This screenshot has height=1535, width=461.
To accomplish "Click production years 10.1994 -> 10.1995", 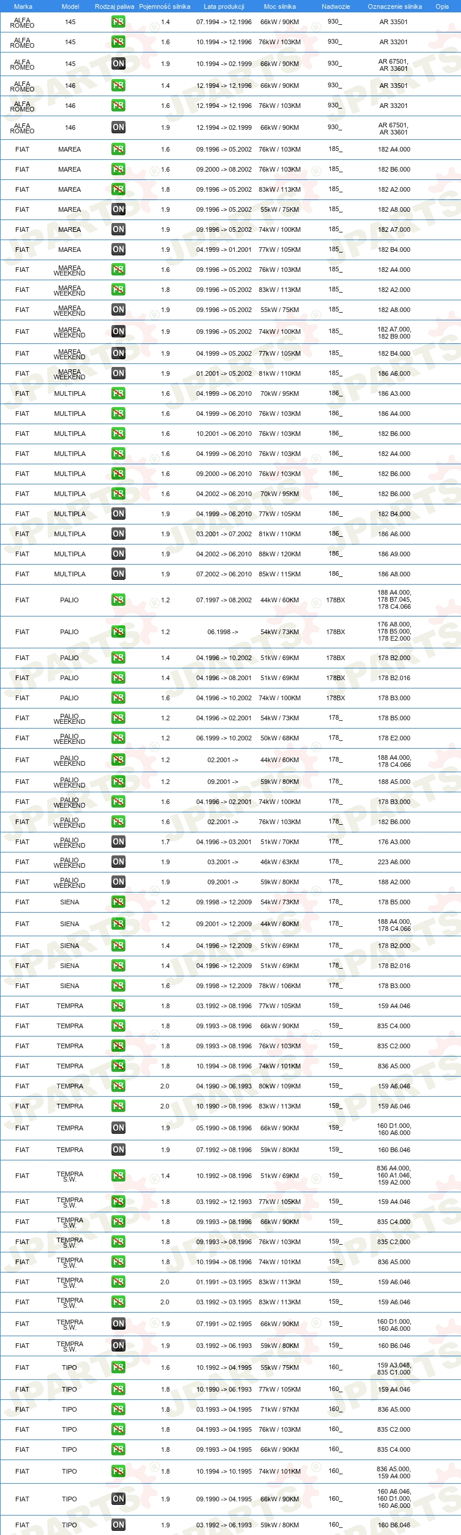I will 224,1472.
